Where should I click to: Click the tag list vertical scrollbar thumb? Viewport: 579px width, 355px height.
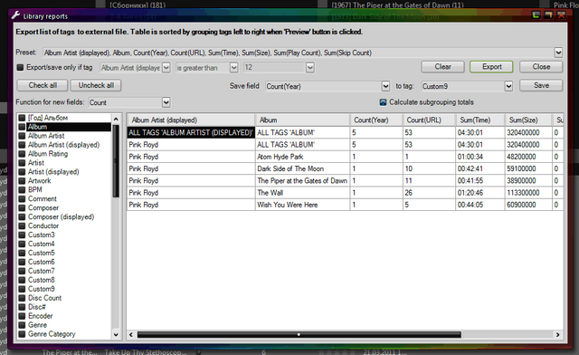(116, 161)
